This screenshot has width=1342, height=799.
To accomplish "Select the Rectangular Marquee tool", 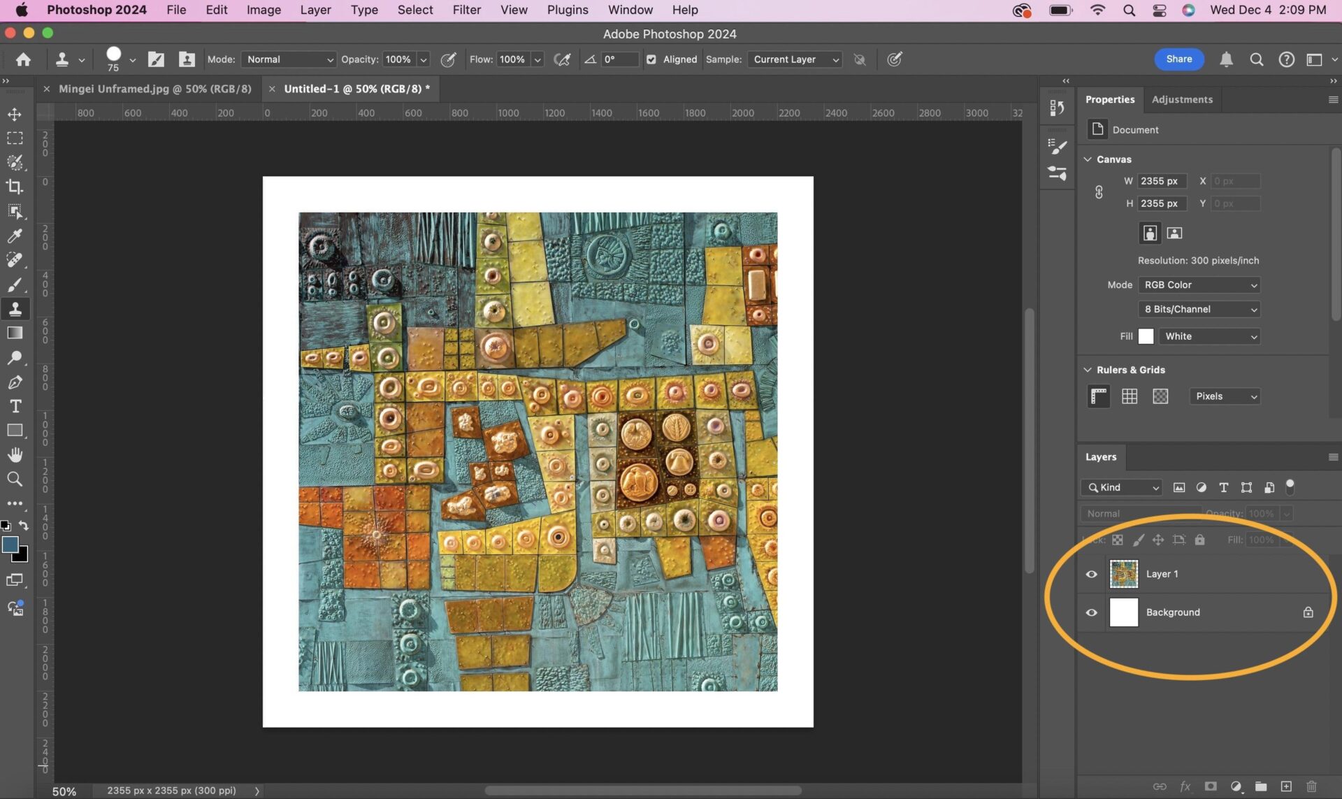I will pyautogui.click(x=15, y=138).
